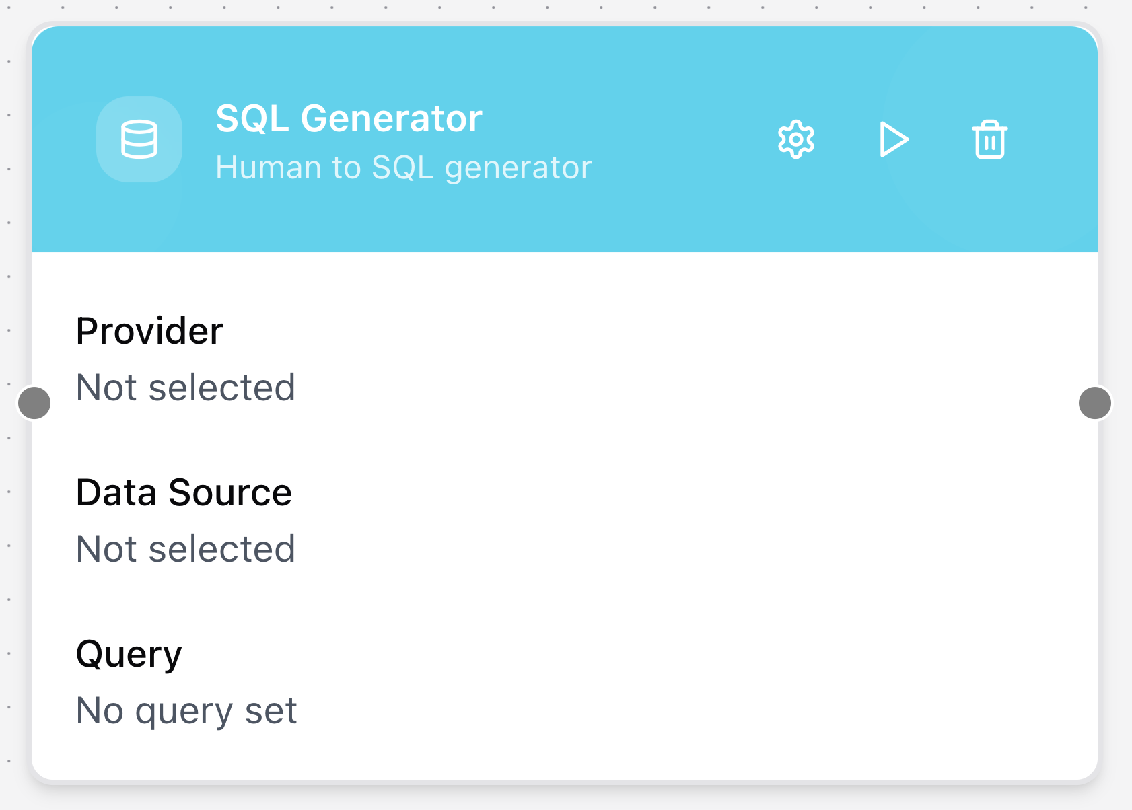This screenshot has width=1132, height=810.
Task: Run the SQL Generator node with play icon
Action: pyautogui.click(x=894, y=140)
